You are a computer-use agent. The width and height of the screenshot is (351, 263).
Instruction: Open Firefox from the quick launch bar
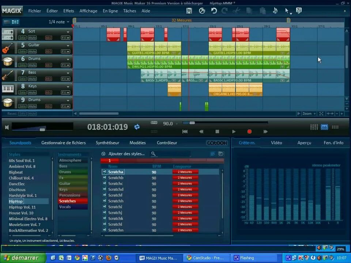109,258
